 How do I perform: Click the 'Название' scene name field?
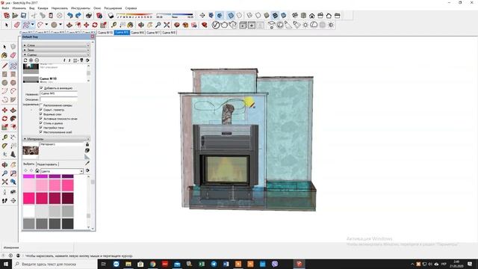58,93
